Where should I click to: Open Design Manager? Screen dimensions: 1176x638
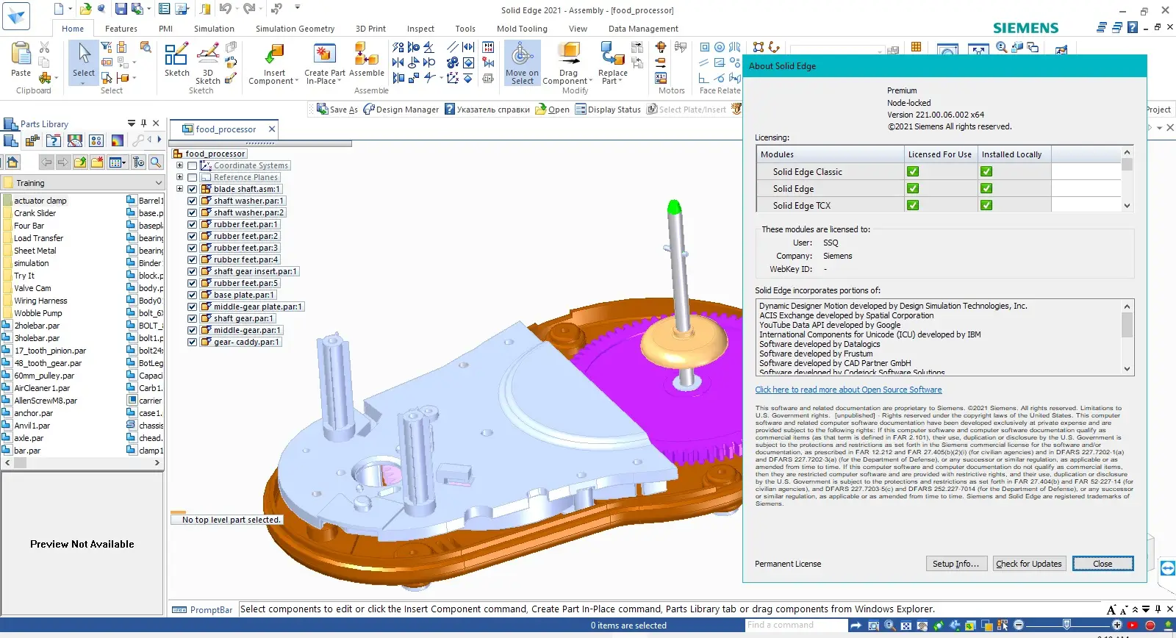(x=401, y=110)
